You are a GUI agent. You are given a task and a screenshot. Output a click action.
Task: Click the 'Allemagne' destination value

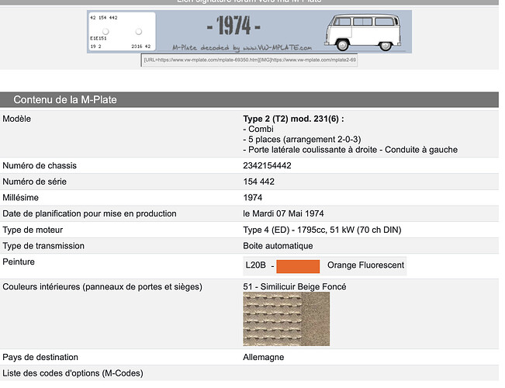[264, 358]
